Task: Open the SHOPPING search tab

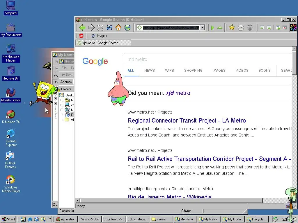Action: pyautogui.click(x=193, y=71)
